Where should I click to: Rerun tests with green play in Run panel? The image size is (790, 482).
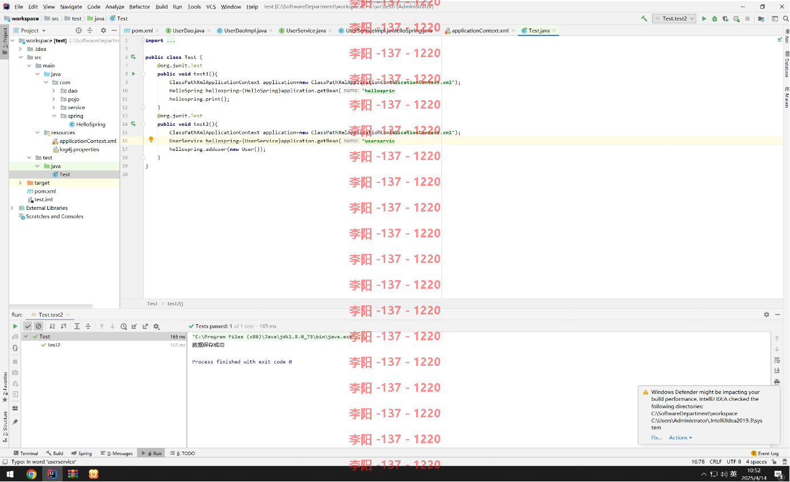[x=15, y=326]
